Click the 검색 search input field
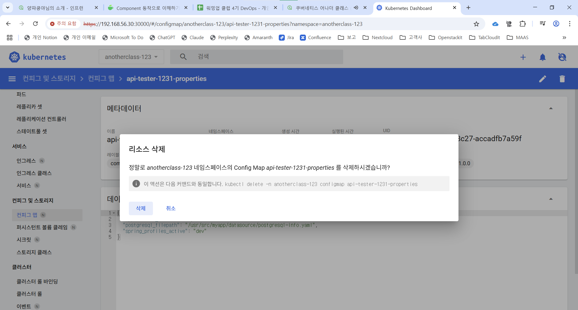Viewport: 578px width, 310px height. (256, 57)
